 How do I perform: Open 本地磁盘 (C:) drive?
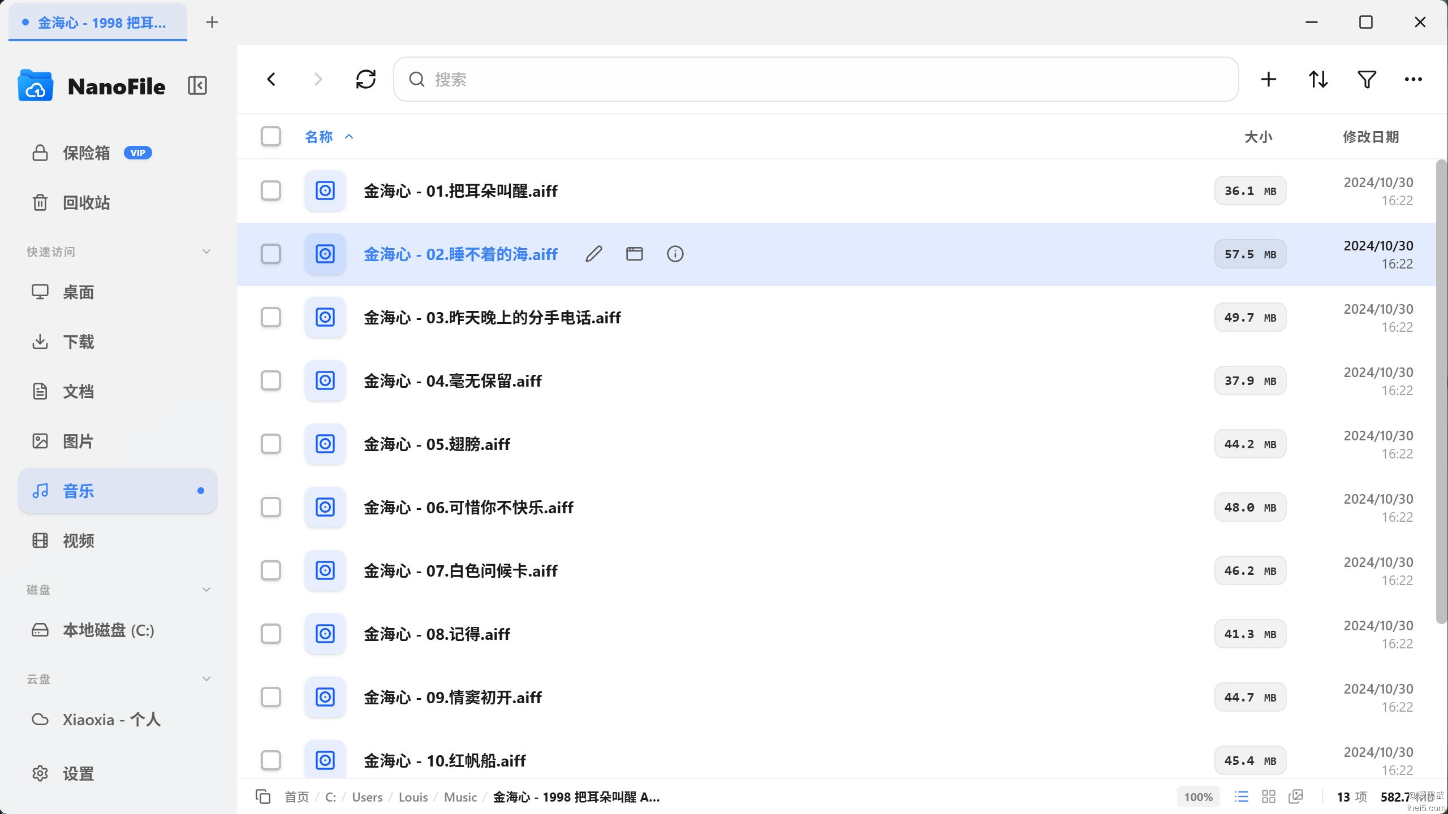pyautogui.click(x=118, y=630)
